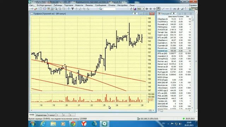Image resolution: width=226 pixels, height=127 pixels.
Task: Select the ЛУКОЙЛ row in quotes table
Action: coord(174,30)
